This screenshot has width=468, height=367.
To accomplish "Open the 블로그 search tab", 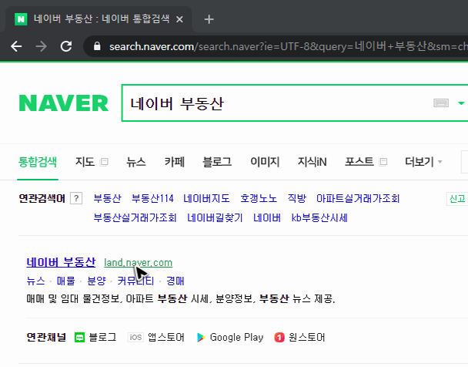I will (x=217, y=162).
